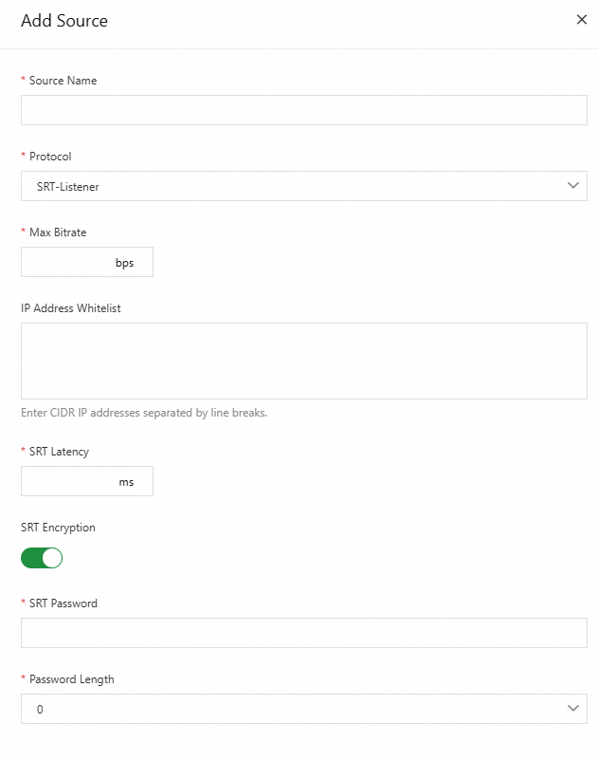Click the Source Name label
The image size is (598, 761).
(63, 81)
